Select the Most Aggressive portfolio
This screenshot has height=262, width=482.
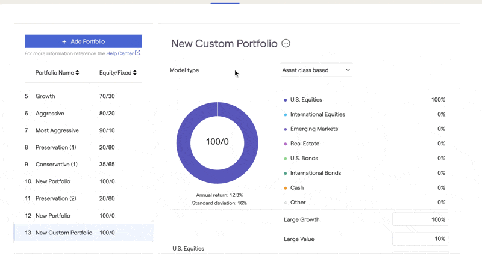83,130
